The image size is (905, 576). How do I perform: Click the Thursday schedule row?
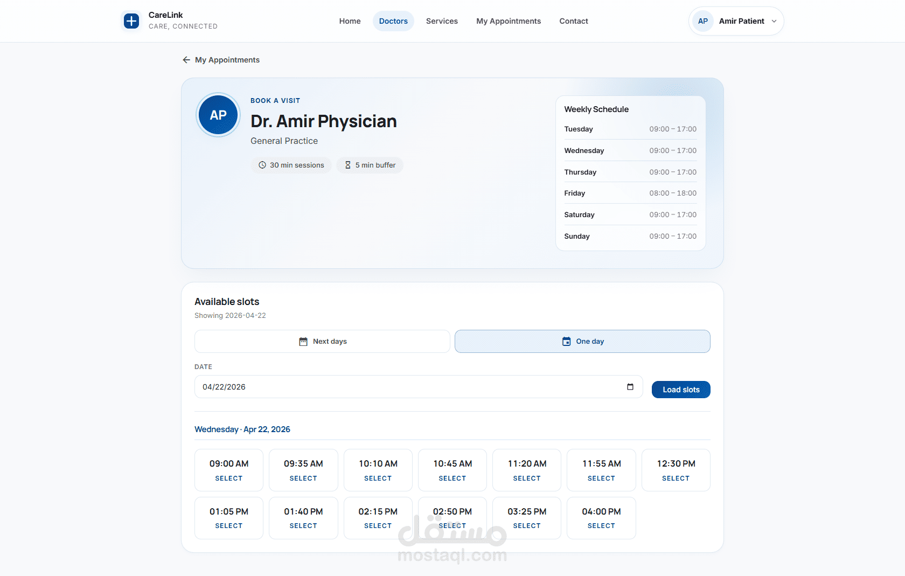[x=630, y=172]
